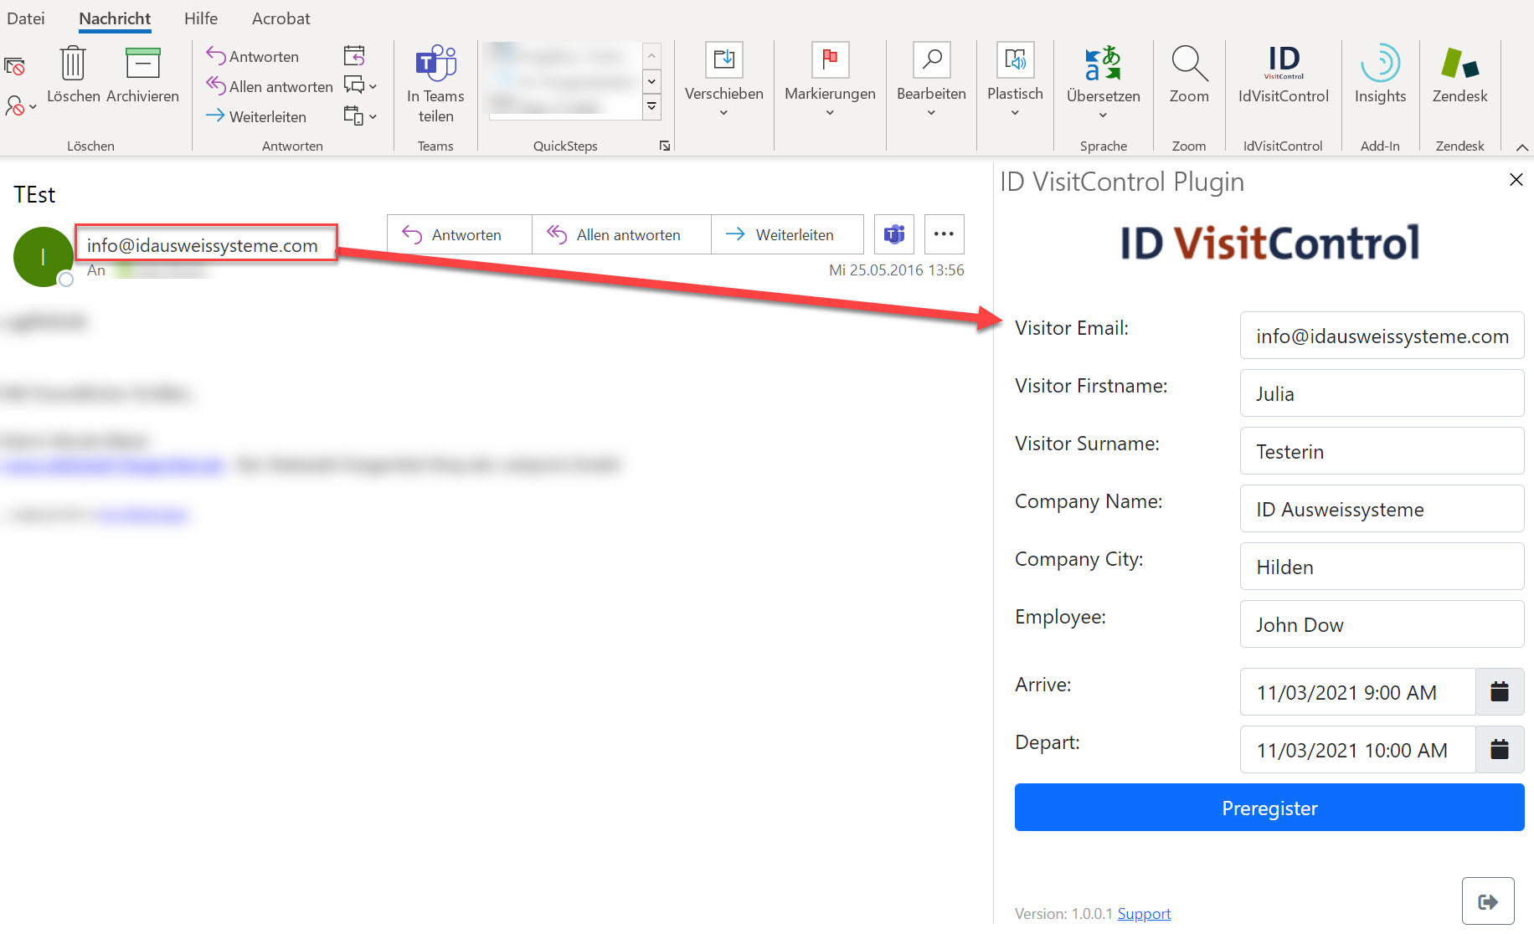Screen dimensions: 1534x934
Task: Launch the IdVisitControl ribbon add-in
Action: (x=1283, y=74)
